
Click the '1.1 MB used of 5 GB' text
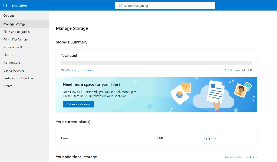pos(238,70)
